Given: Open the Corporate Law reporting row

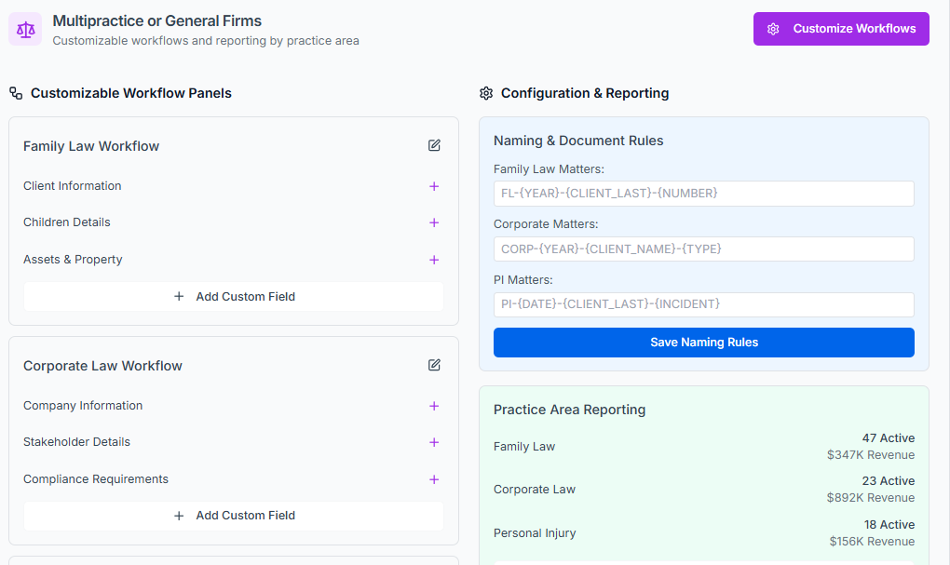Looking at the screenshot, I should [703, 490].
